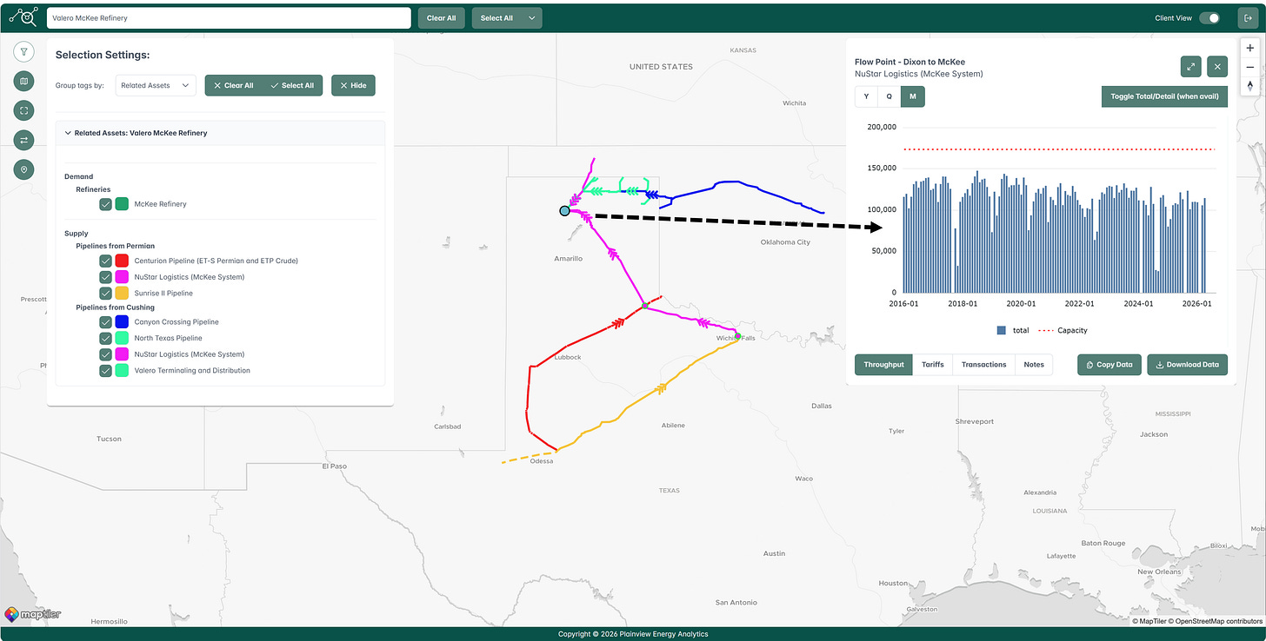Open the header Select All dropdown arrow
This screenshot has width=1266, height=641.
pyautogui.click(x=530, y=17)
